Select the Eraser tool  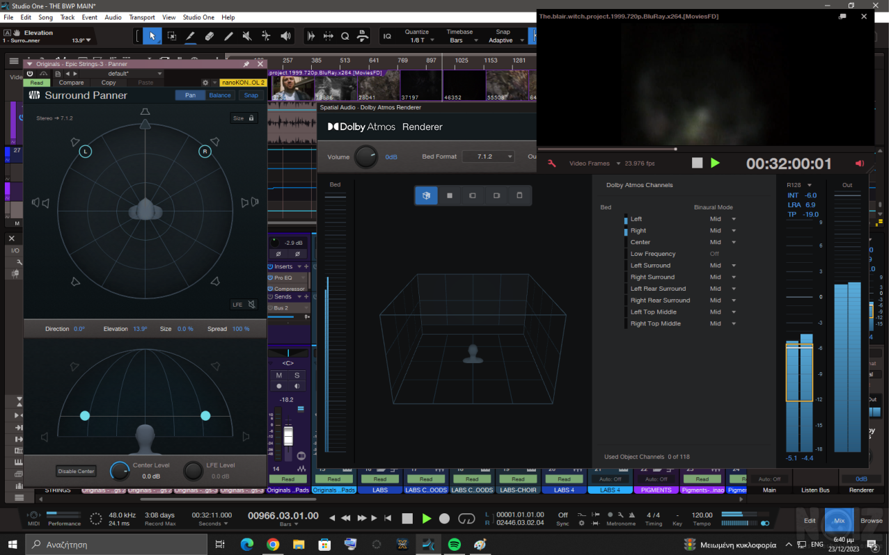coord(209,36)
